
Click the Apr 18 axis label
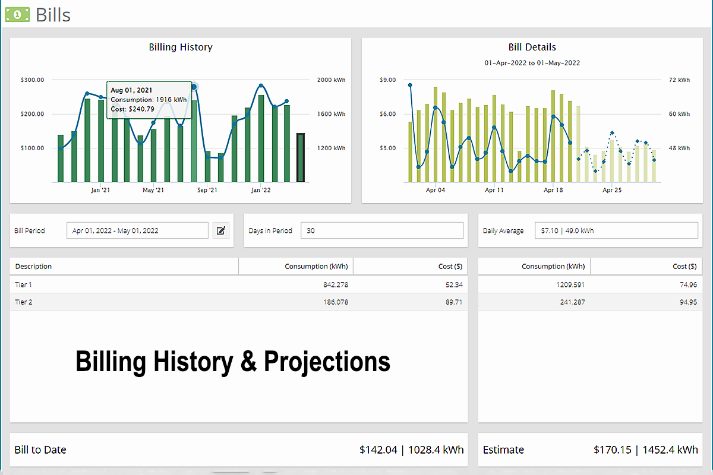553,190
